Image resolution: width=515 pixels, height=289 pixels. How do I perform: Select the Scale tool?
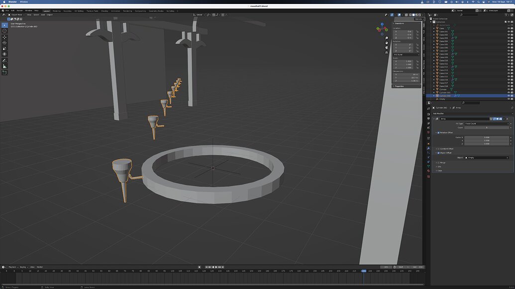4,49
